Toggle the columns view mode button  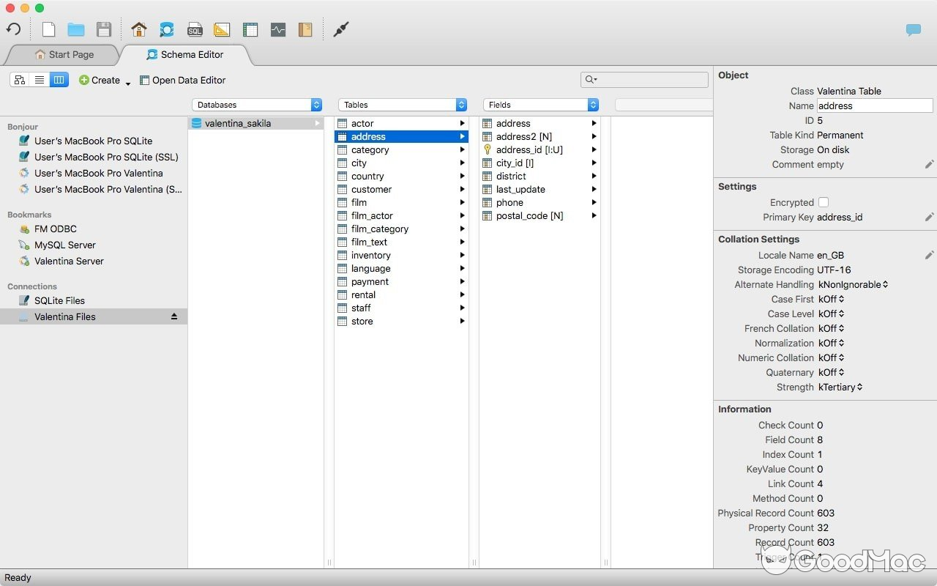coord(59,80)
